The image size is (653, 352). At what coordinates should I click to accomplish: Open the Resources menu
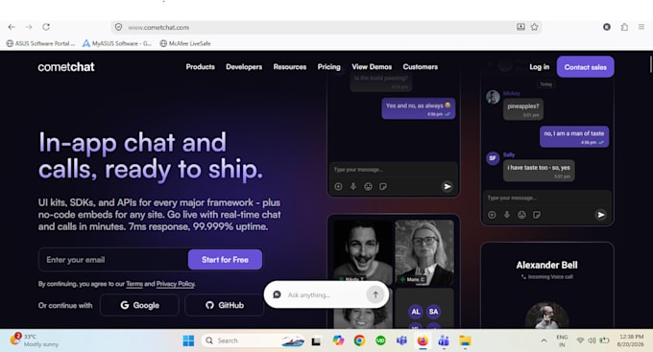[290, 67]
